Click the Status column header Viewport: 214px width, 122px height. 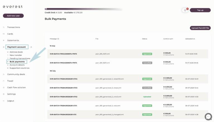click(145, 39)
